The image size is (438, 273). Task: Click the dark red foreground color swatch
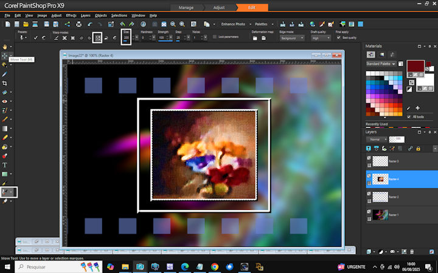tap(415, 65)
